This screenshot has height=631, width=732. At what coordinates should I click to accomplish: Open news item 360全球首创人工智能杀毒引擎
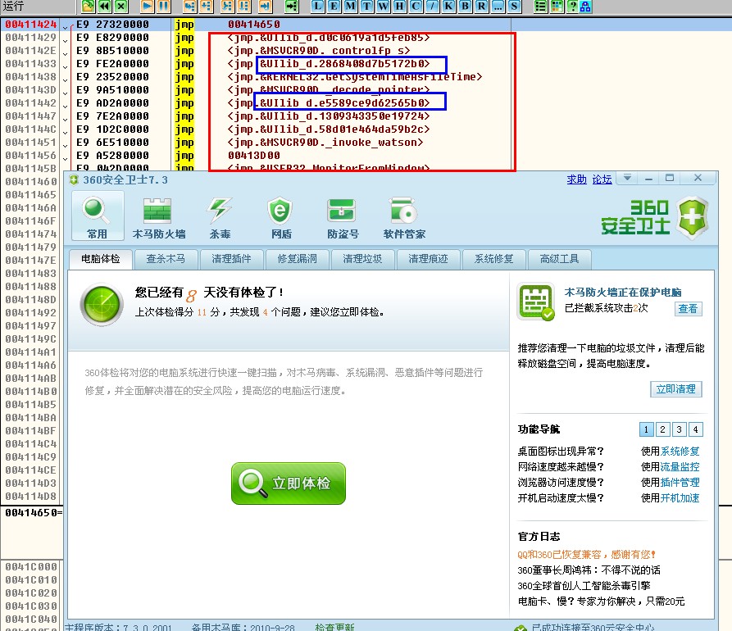[584, 586]
